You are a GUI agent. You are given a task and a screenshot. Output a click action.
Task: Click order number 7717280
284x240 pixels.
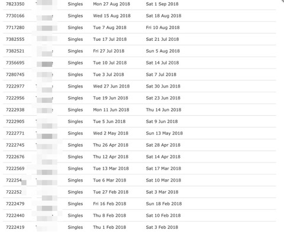[x=15, y=28]
